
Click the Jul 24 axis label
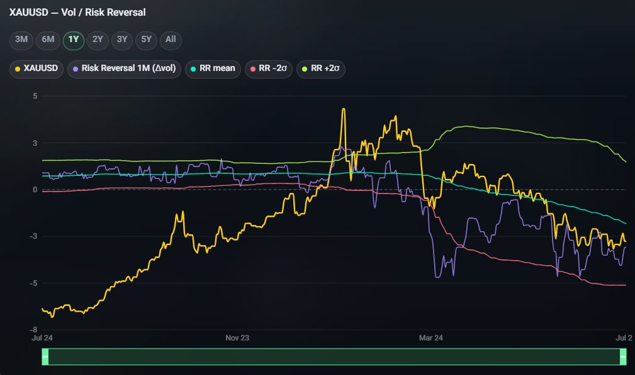pos(42,338)
